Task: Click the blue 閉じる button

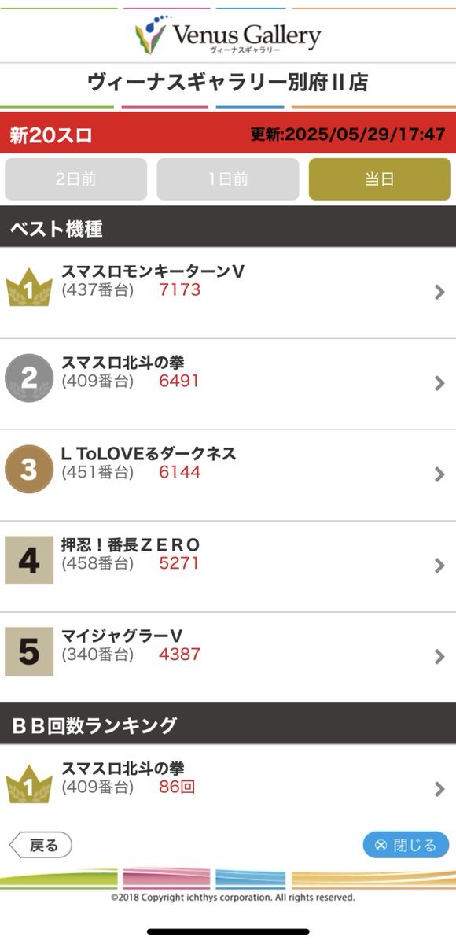Action: click(406, 845)
